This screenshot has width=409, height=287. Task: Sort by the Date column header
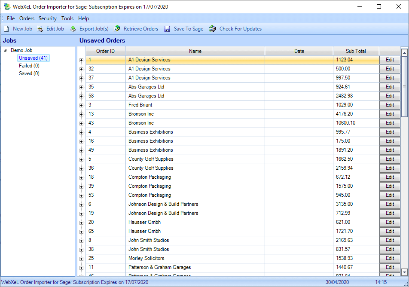pyautogui.click(x=299, y=51)
